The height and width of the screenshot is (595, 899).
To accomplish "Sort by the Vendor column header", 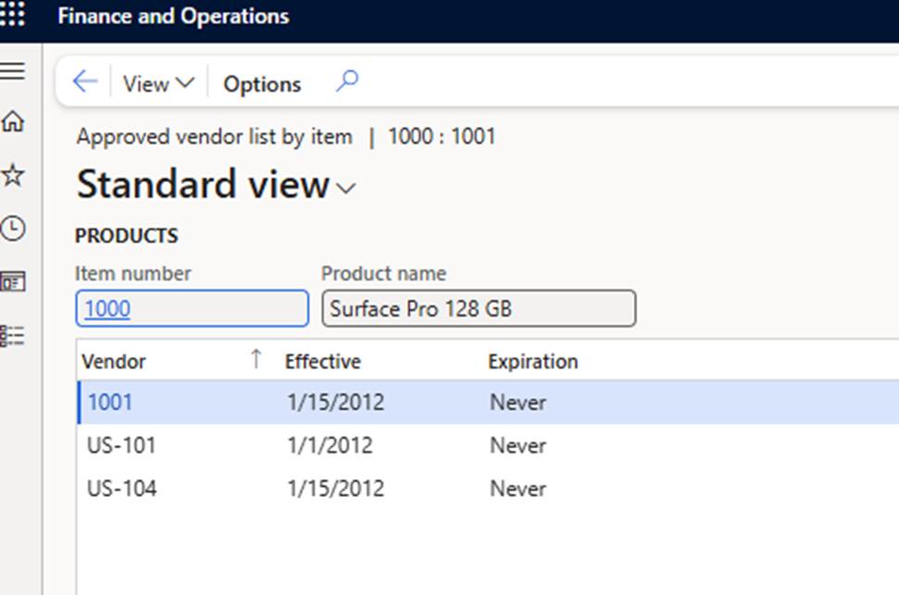I will pos(114,361).
